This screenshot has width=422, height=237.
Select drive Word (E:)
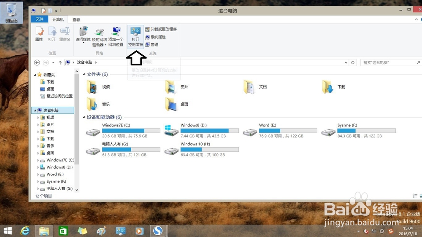(x=280, y=130)
